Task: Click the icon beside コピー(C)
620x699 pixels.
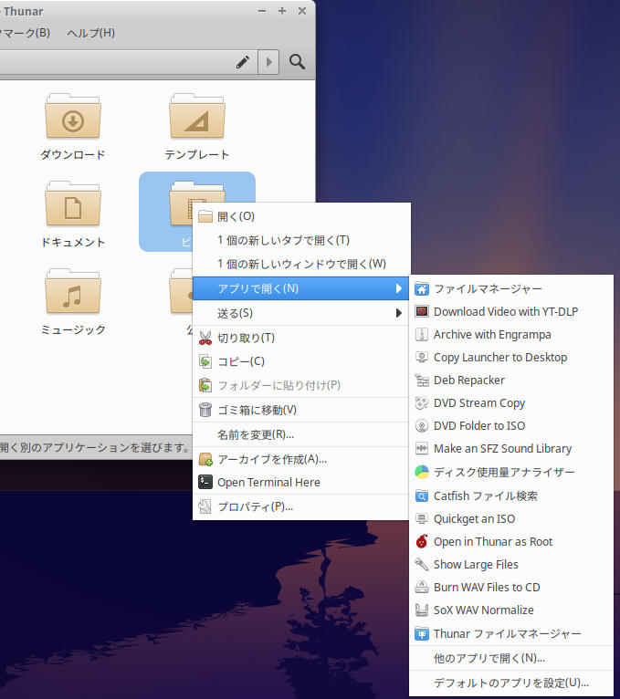Action: [x=205, y=361]
